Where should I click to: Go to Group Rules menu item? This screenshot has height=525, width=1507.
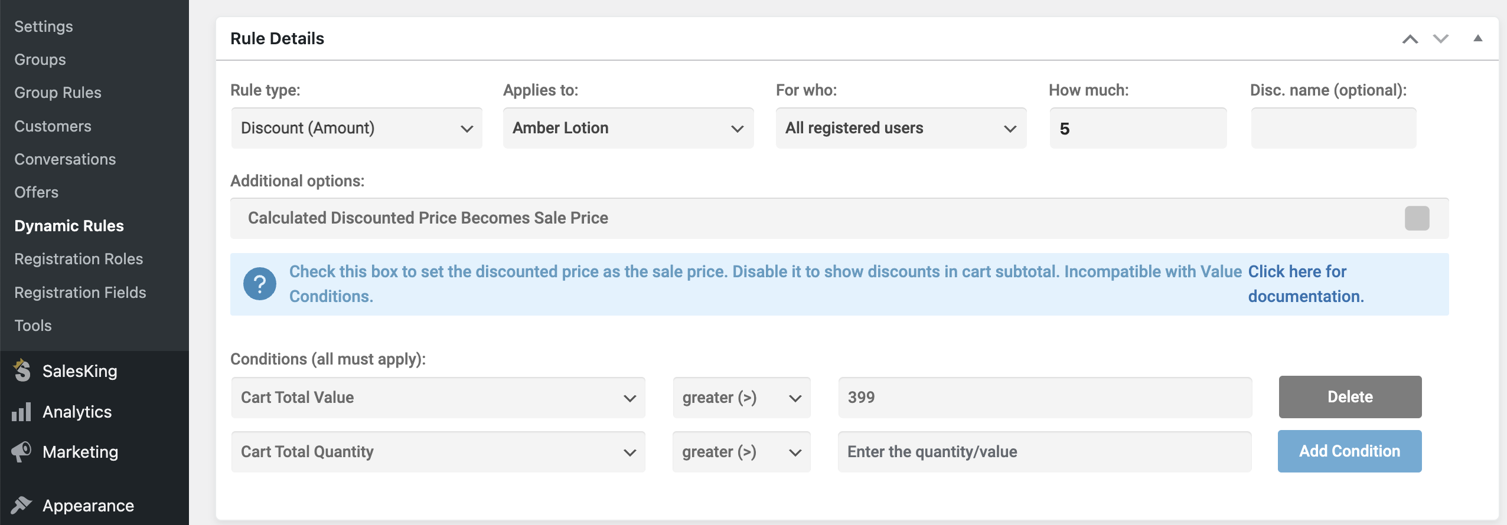coord(58,93)
